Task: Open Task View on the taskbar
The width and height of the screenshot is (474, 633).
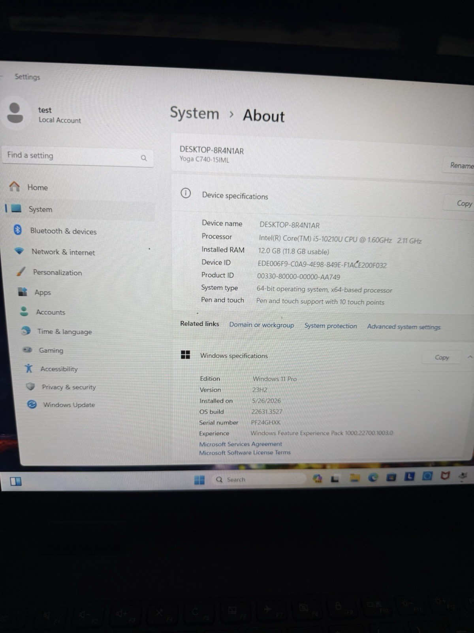Action: 335,479
